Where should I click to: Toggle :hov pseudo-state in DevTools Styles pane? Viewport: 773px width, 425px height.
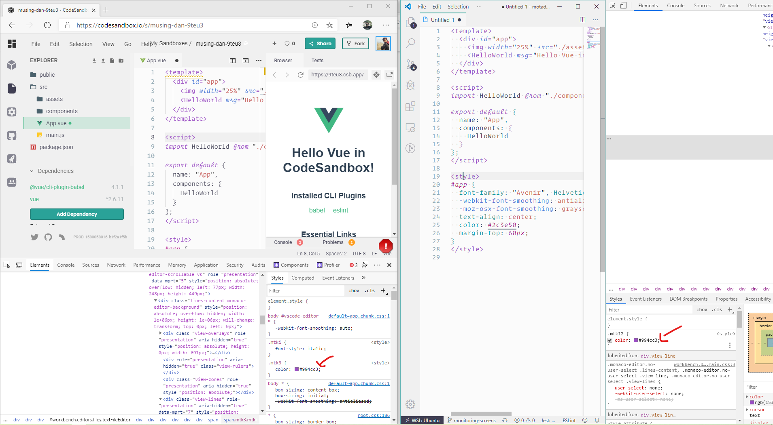coord(354,290)
